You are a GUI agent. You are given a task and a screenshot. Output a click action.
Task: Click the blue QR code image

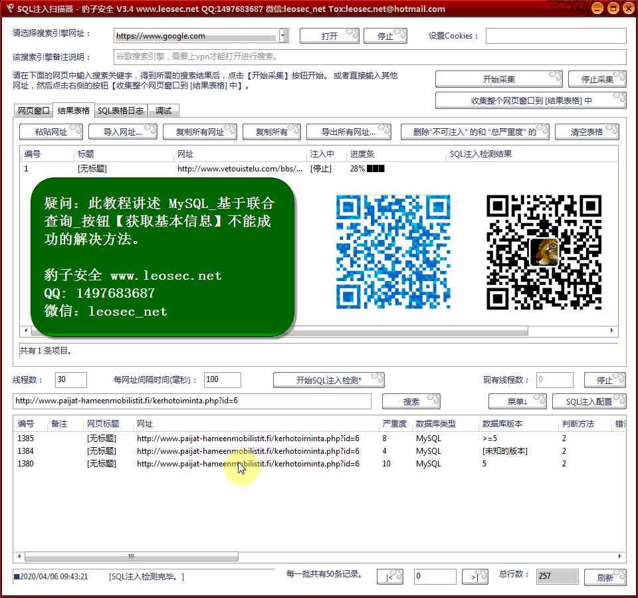click(393, 252)
